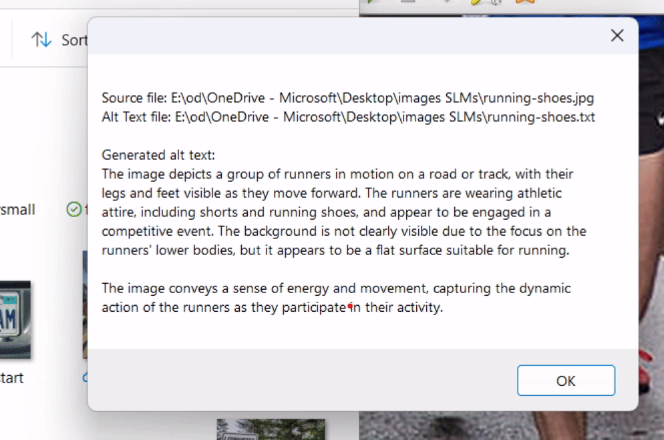Viewport: 664px width, 440px height.
Task: Open the Sort dropdown in File Explorer
Action: pos(73,39)
